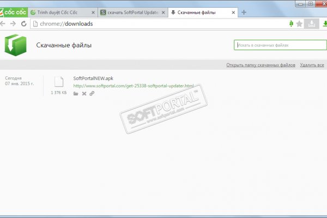
Task: Click the Открыть папку скачанных файлов link
Action: (261, 65)
